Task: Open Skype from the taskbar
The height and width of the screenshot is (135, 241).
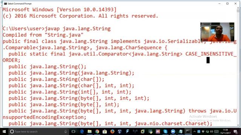Action: click(x=165, y=132)
